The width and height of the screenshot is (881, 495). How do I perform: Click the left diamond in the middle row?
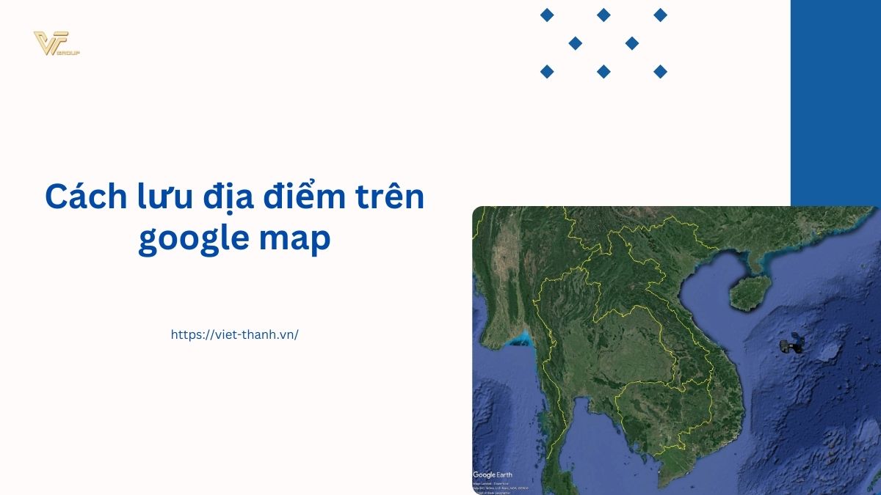pyautogui.click(x=576, y=43)
